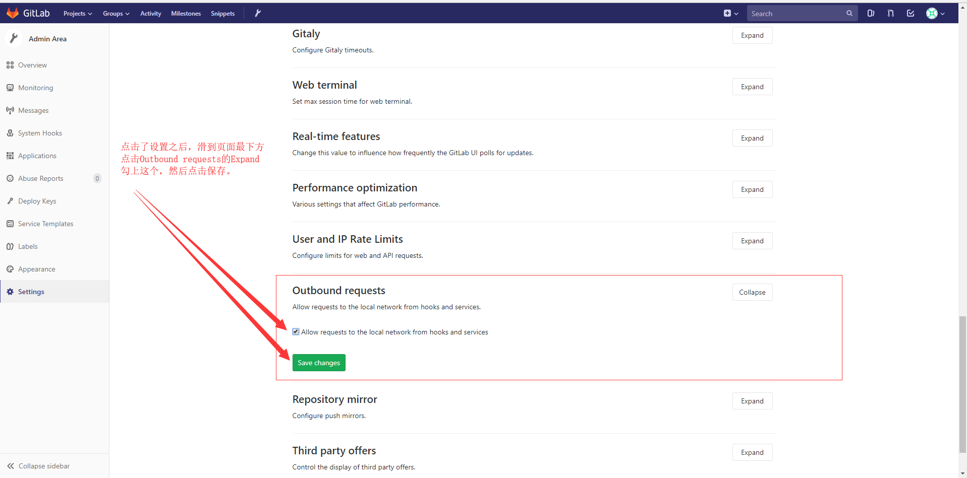Click the Messages broadcast icon
Image resolution: width=967 pixels, height=478 pixels.
[x=10, y=110]
